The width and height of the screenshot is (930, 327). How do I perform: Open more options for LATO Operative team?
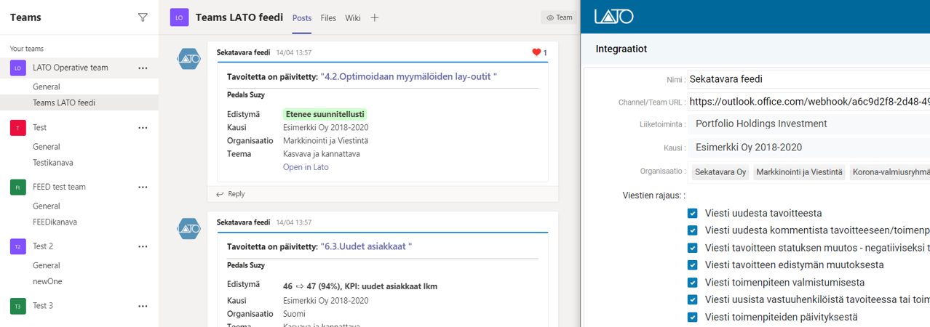(143, 68)
